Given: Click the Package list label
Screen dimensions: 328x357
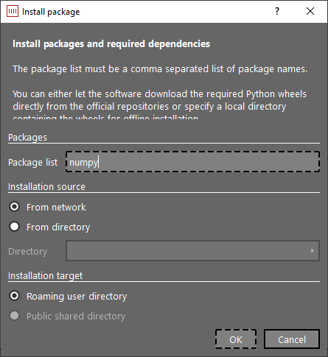Looking at the screenshot, I should [x=33, y=163].
